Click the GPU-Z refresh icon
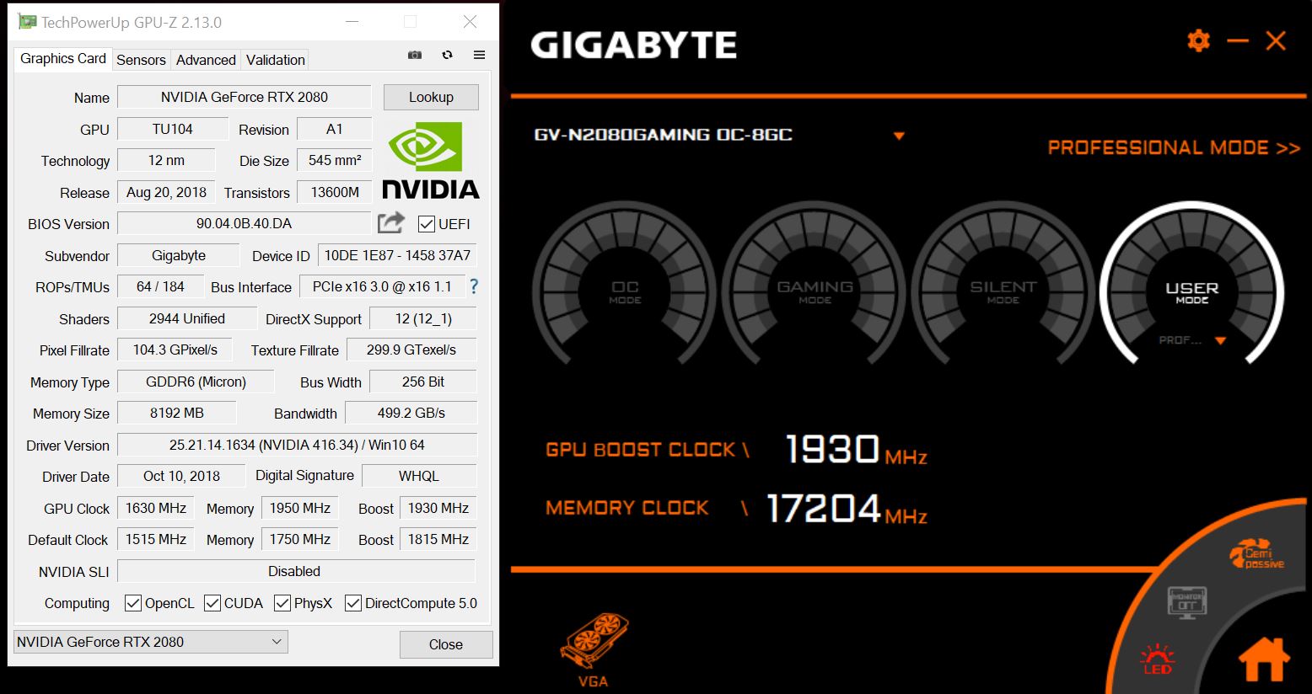Image resolution: width=1312 pixels, height=694 pixels. coord(448,55)
